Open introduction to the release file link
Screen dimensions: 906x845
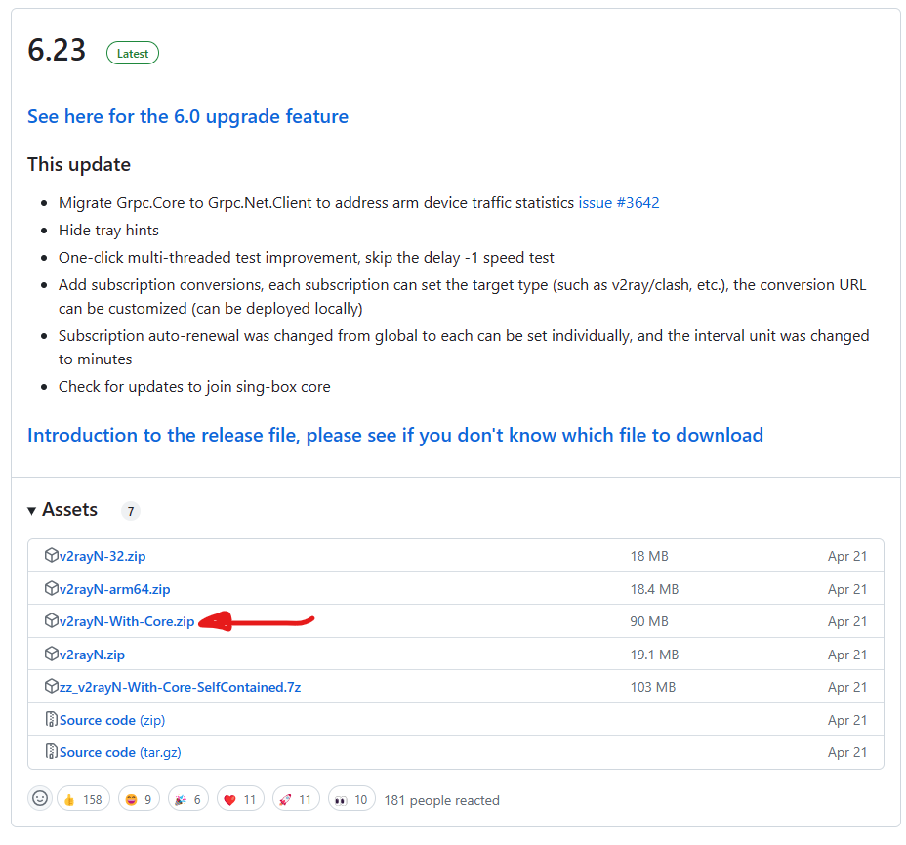point(395,435)
